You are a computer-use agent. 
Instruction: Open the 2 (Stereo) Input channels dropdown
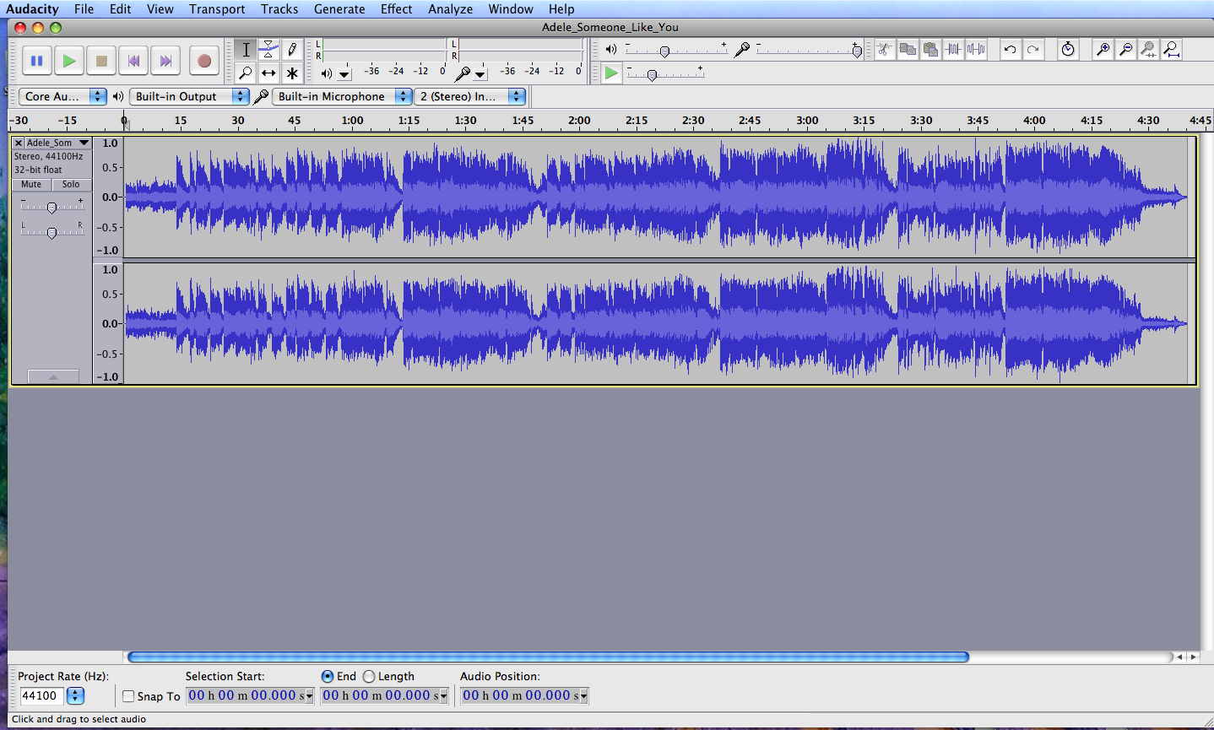(x=469, y=96)
